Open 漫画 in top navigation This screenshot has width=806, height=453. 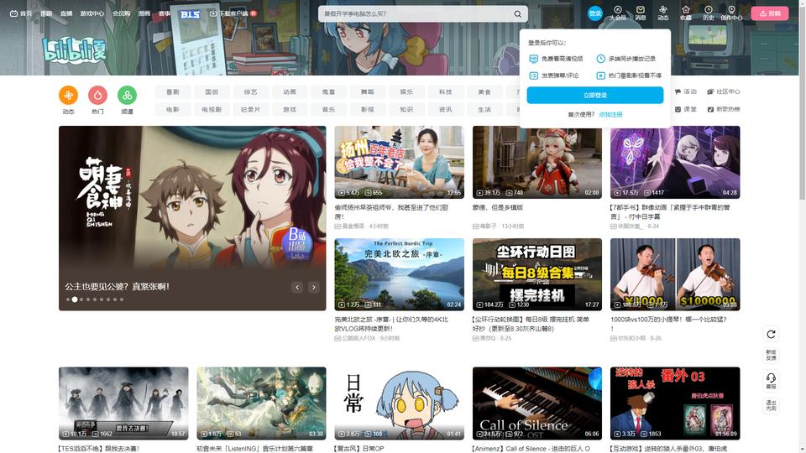click(x=144, y=13)
